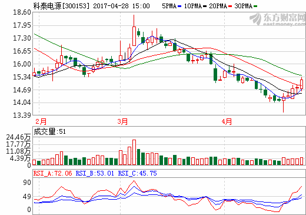Click the 20PMA legend label

tap(218, 6)
